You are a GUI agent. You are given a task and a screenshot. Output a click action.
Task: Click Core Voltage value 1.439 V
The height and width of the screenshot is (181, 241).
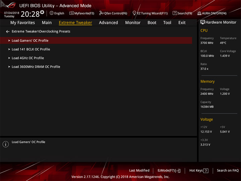point(225,56)
